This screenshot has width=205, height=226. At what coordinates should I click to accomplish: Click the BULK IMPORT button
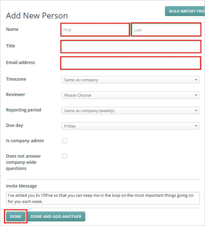coord(185,11)
